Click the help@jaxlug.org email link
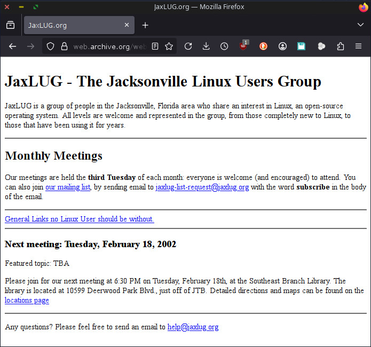The height and width of the screenshot is (347, 371). pyautogui.click(x=193, y=327)
